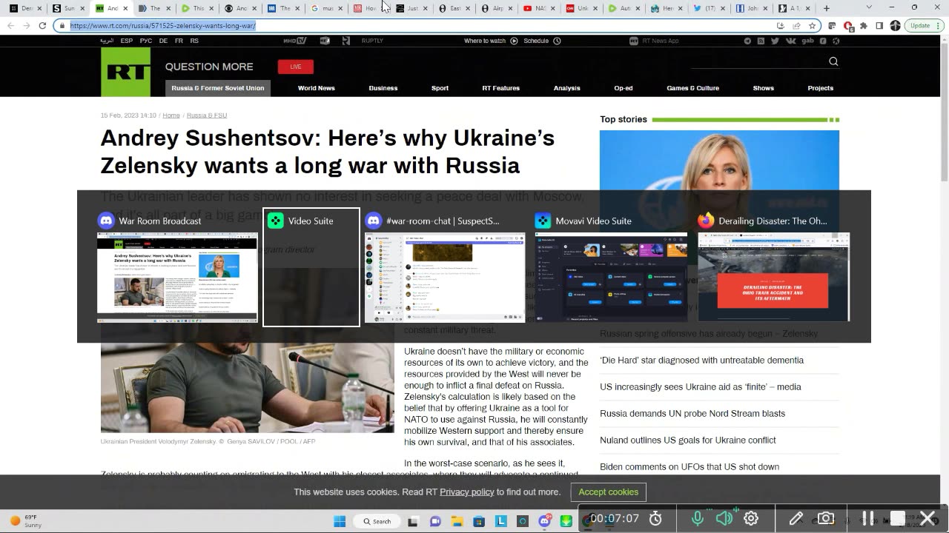949x533 pixels.
Task: Open RT's RSS feed icon
Action: 761,41
